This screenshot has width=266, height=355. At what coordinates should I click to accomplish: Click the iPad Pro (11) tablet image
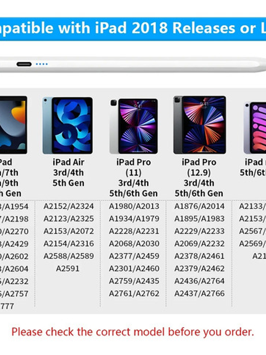[134, 126]
